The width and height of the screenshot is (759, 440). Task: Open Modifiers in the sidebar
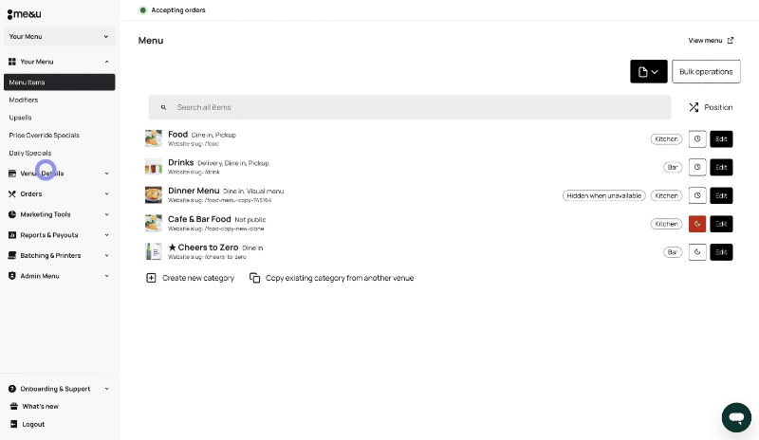[23, 100]
